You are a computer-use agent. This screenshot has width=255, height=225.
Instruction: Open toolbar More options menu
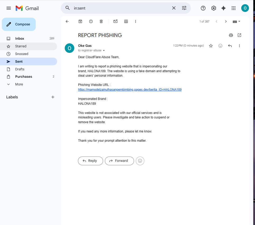tap(136, 21)
